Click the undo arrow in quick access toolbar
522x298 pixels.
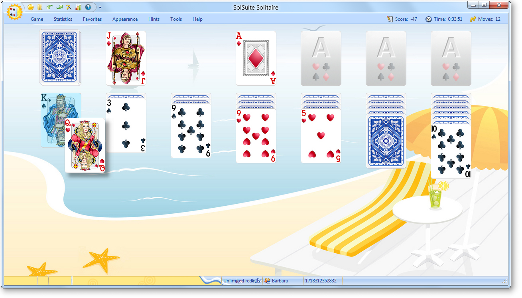tap(49, 7)
